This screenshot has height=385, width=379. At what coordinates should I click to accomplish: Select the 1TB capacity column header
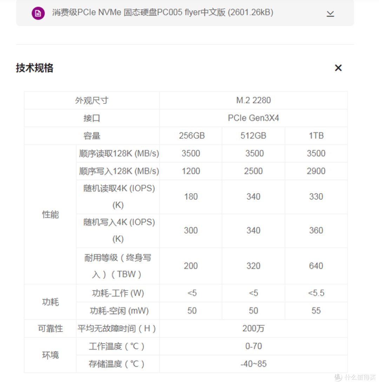(316, 135)
